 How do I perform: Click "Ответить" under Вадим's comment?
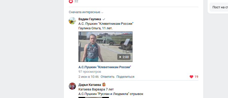pyautogui.click(x=107, y=77)
